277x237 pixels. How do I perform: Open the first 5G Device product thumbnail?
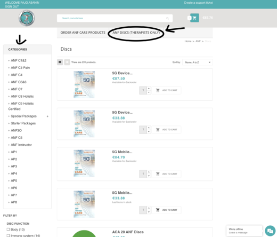pos(84,84)
